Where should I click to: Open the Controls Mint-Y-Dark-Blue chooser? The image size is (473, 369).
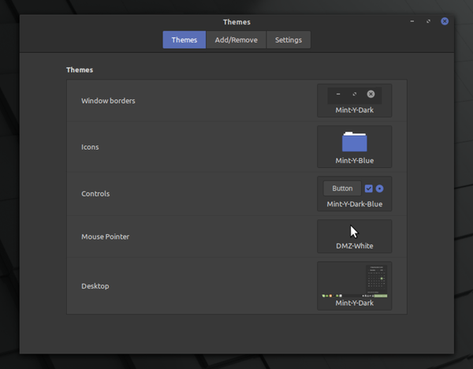tap(355, 194)
